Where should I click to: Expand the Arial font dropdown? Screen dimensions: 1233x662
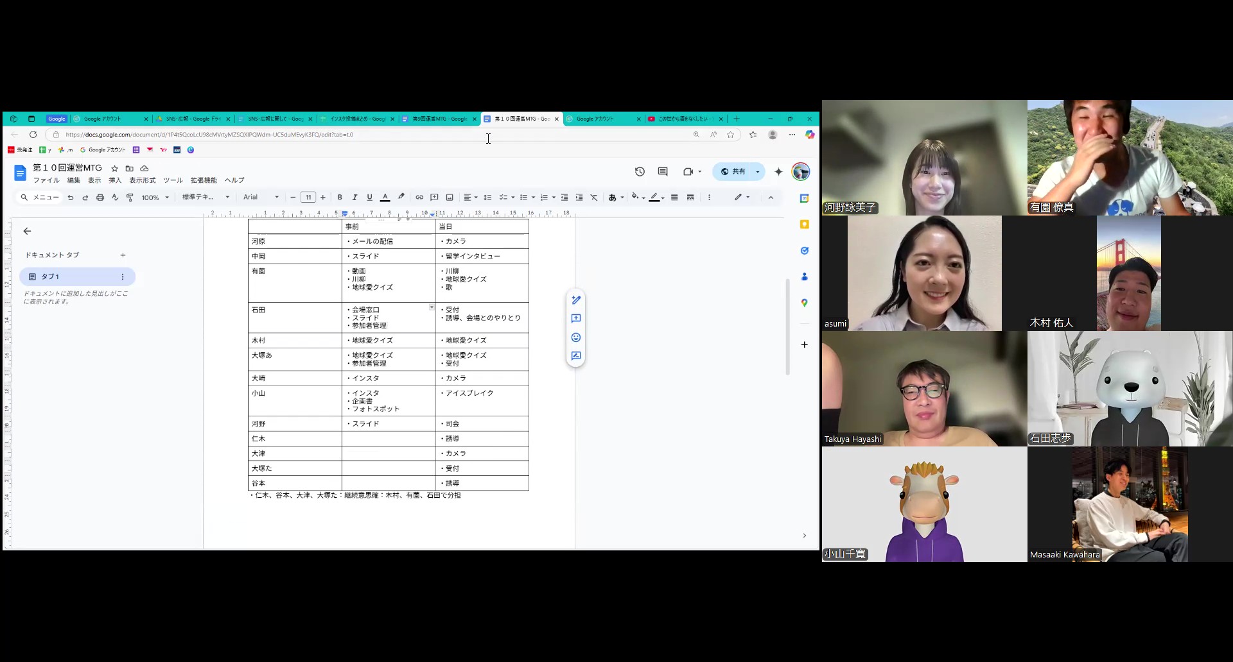(x=261, y=198)
